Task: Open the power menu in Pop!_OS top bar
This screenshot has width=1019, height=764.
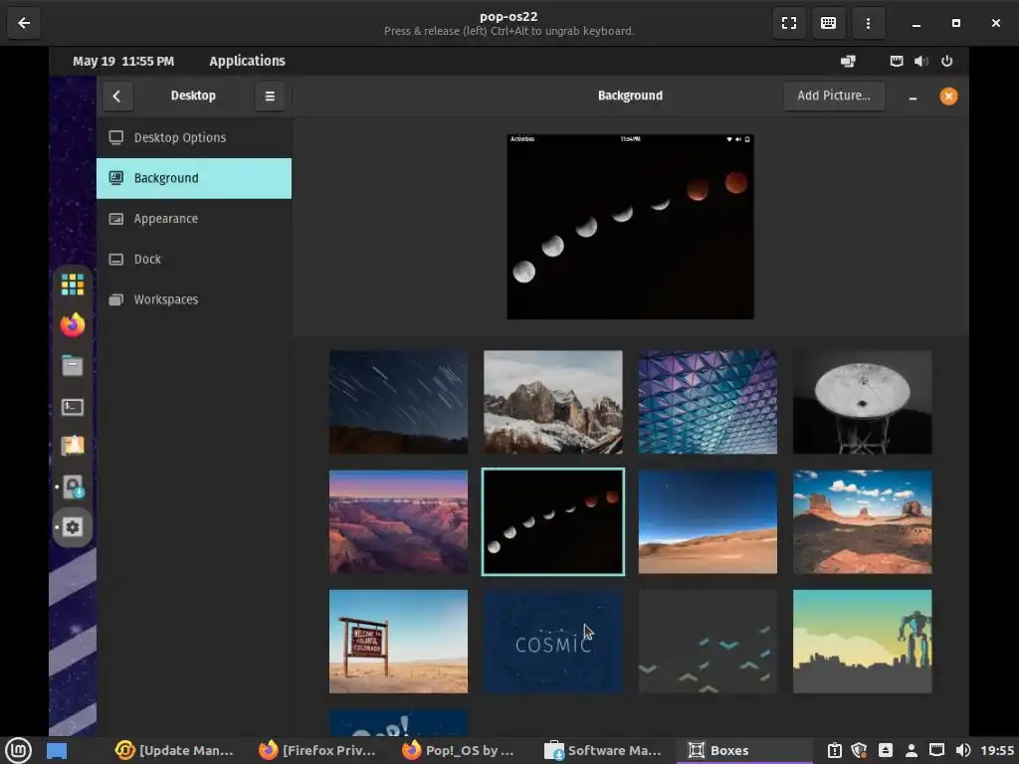Action: click(x=947, y=61)
